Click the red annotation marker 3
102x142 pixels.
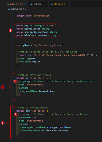pyautogui.click(x=2, y=87)
